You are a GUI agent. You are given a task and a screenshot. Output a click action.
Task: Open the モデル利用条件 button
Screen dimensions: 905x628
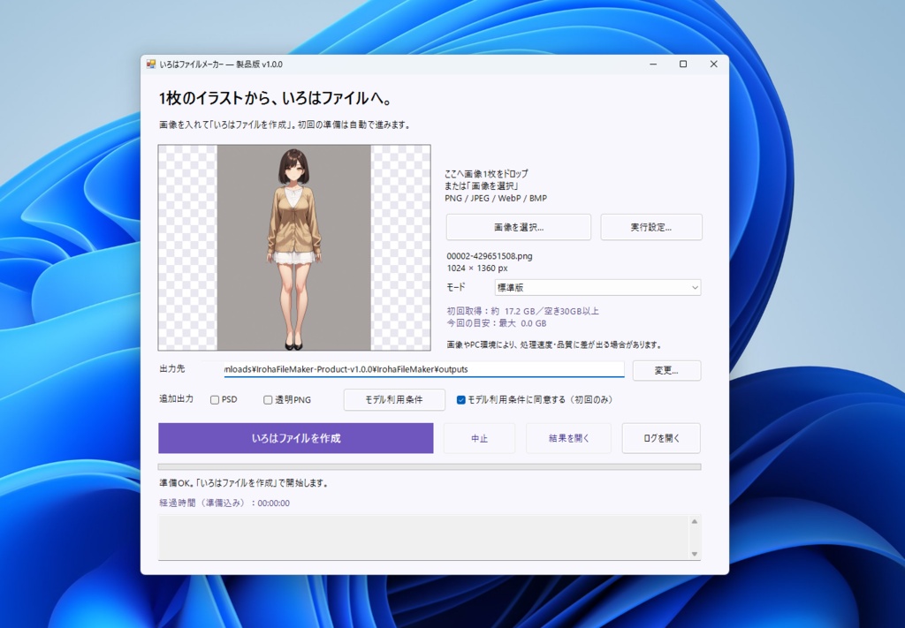394,399
